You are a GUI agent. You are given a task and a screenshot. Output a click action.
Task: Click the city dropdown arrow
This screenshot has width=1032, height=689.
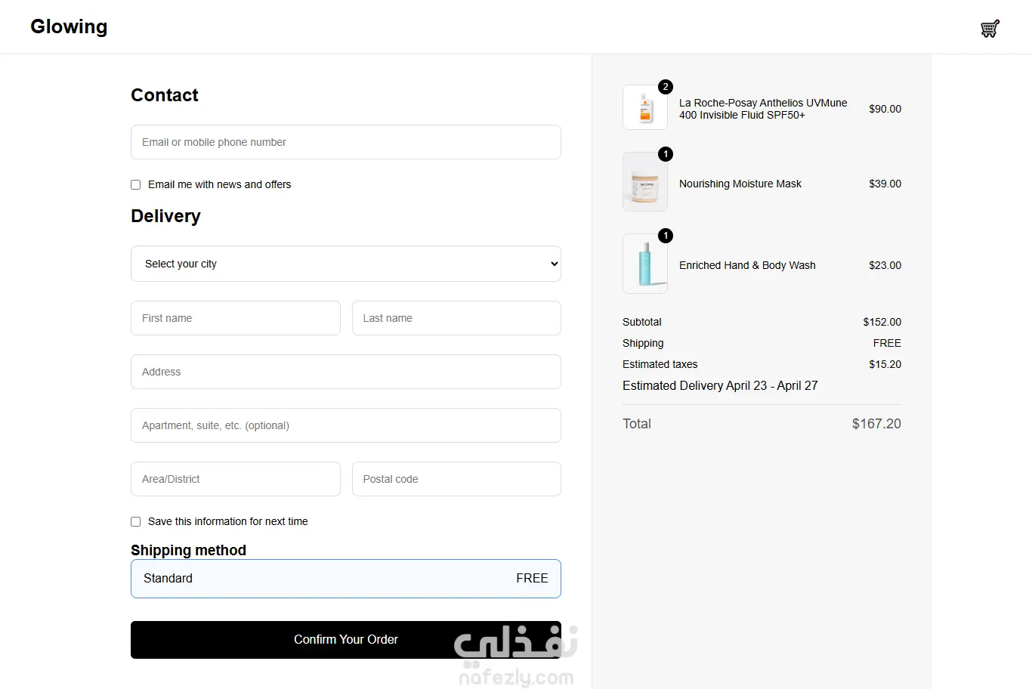click(x=554, y=264)
